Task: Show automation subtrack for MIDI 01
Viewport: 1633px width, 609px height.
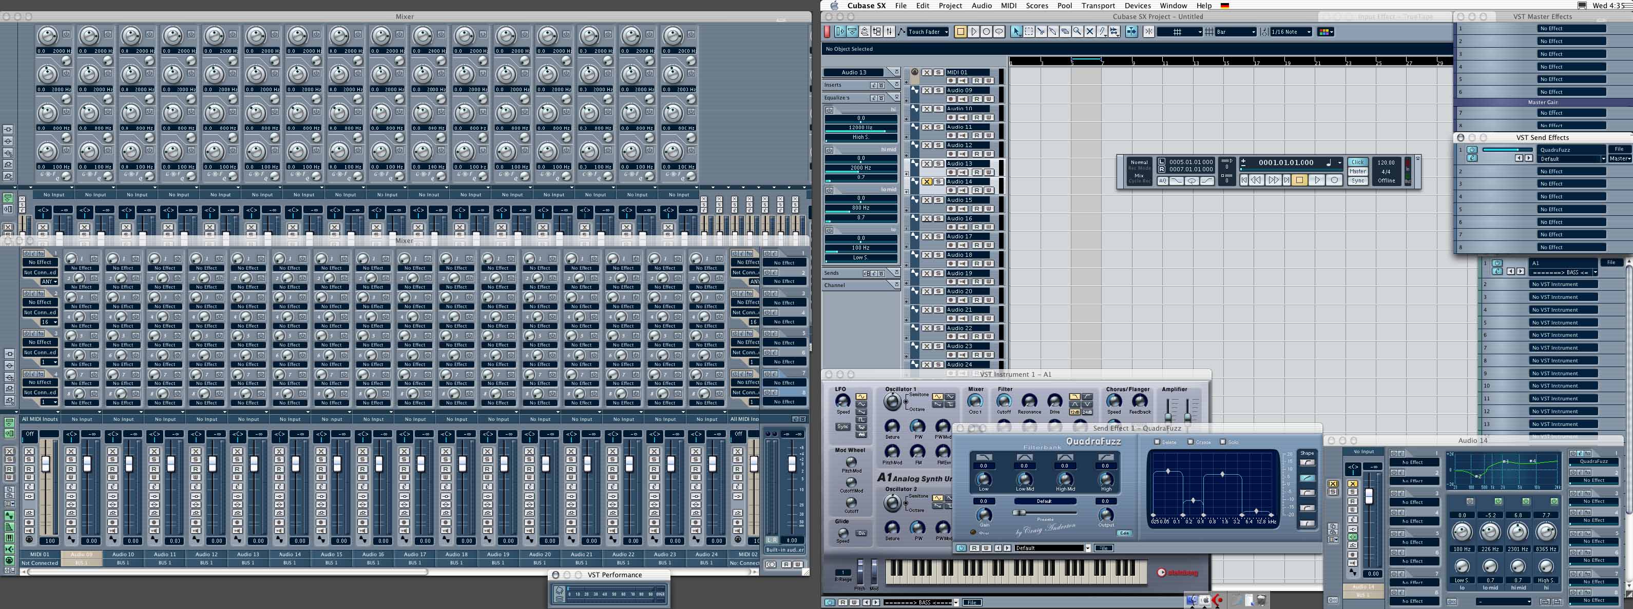Action: coord(907,83)
